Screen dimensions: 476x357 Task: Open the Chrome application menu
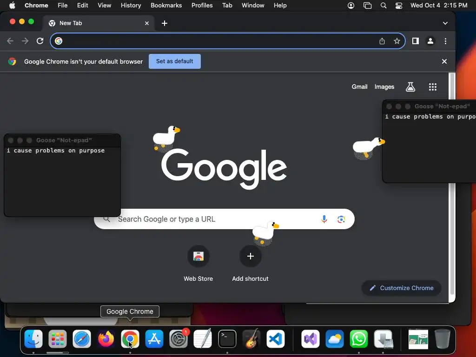coord(36,6)
